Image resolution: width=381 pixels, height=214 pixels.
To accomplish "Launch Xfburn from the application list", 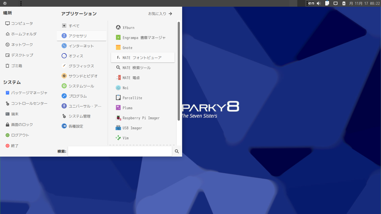I will point(143,28).
